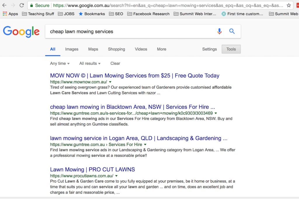Viewport: 299px width, 199px height.
Task: Clear the search tool filters
Action: (x=115, y=63)
